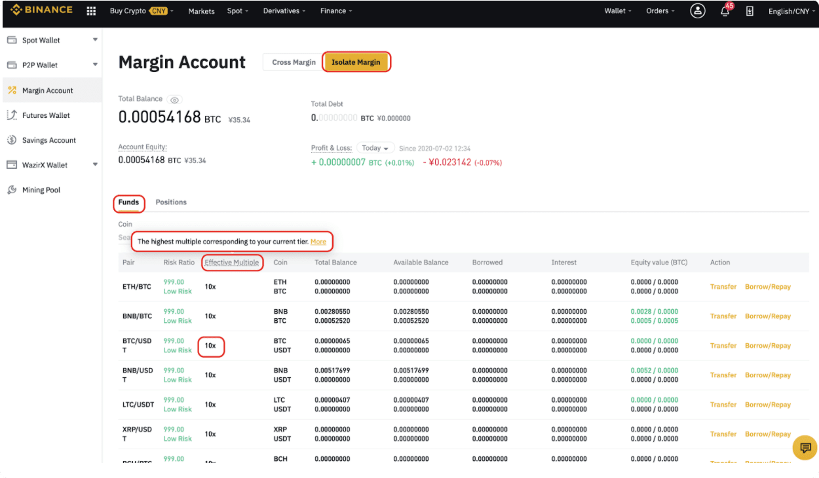Click Borrow/Repay for the XRP/USDT pair

tap(768, 434)
